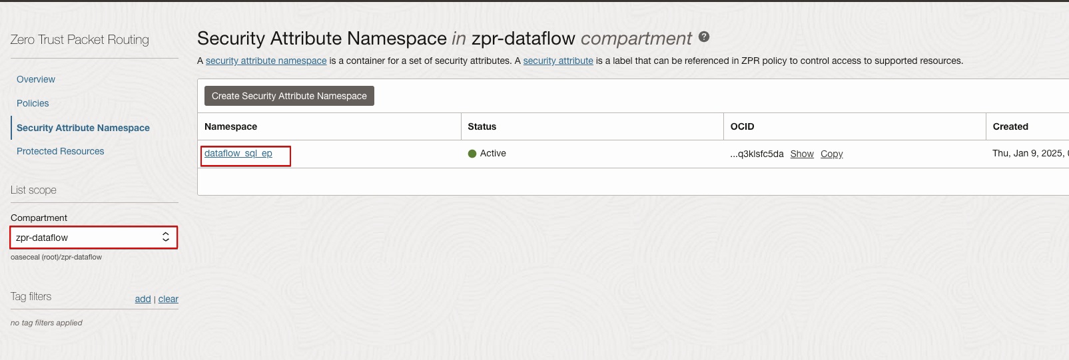Click the Namespace column header
The image size is (1069, 360).
[x=230, y=126]
